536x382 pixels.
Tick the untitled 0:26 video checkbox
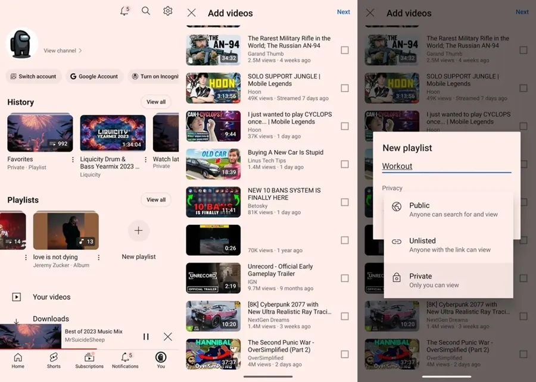[345, 240]
